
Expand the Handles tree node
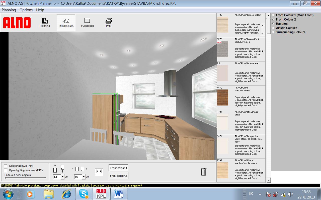[x=273, y=24]
